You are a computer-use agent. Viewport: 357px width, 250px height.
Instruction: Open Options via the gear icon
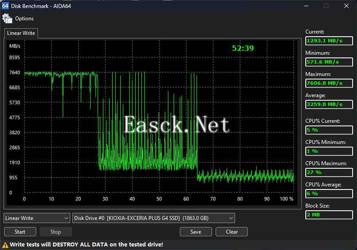tap(7, 19)
